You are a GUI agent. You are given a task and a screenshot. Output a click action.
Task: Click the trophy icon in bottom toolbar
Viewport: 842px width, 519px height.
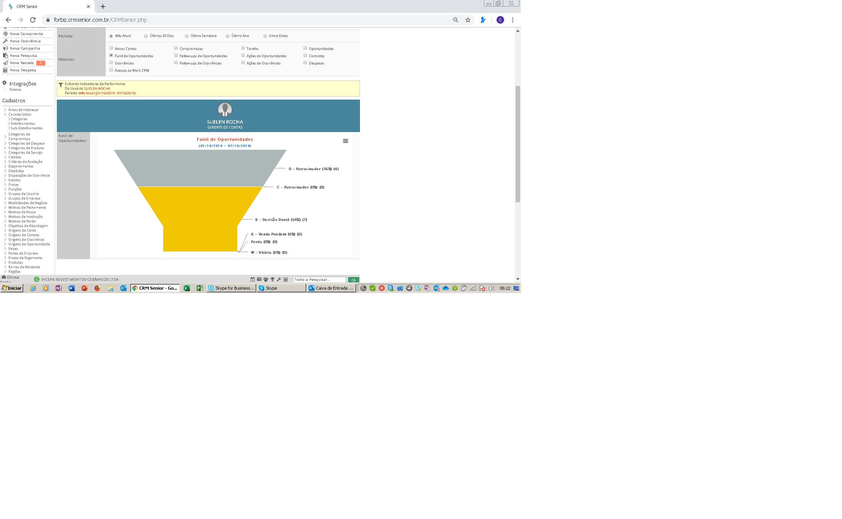point(272,279)
